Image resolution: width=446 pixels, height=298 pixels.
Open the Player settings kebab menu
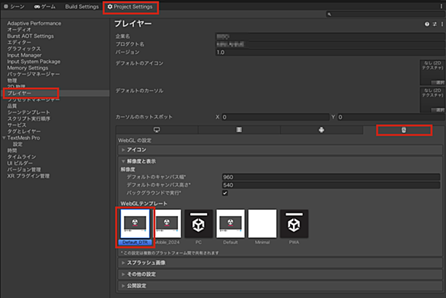point(442,24)
